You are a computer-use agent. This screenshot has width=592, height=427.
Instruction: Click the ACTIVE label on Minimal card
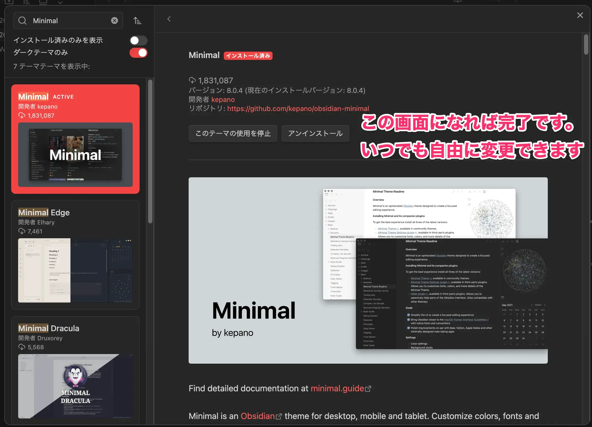click(x=63, y=97)
